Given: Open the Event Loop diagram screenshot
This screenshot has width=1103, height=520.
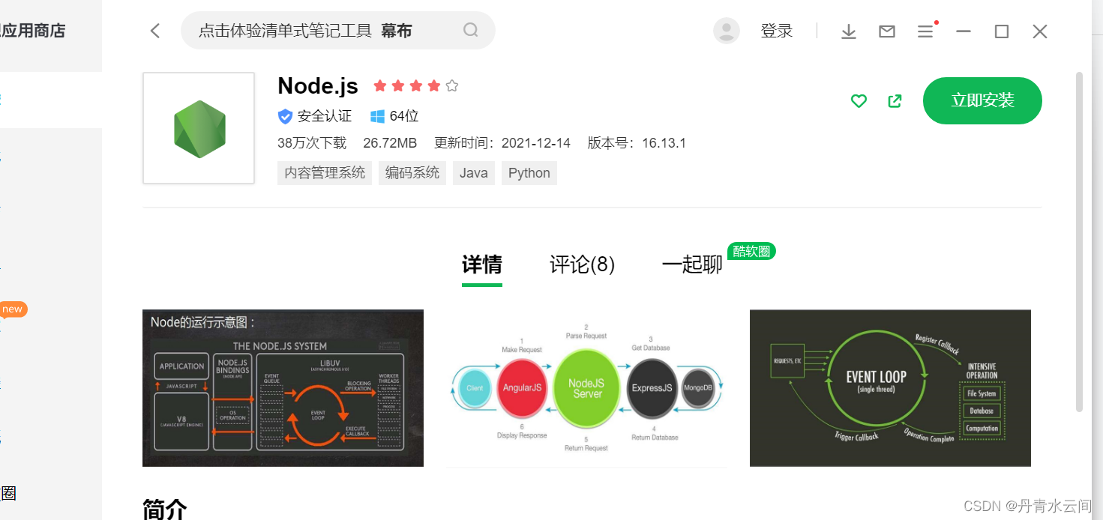Looking at the screenshot, I should 890,388.
